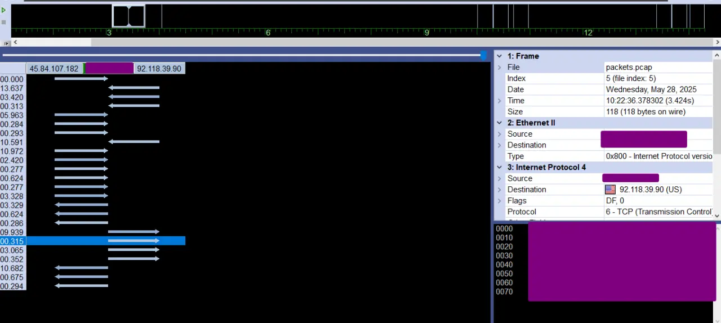The height and width of the screenshot is (323, 721).
Task: Click the details panel scrollbar up arrow
Action: click(716, 55)
